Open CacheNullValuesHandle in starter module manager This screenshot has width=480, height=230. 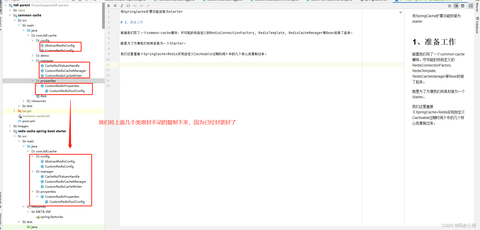tap(62, 176)
